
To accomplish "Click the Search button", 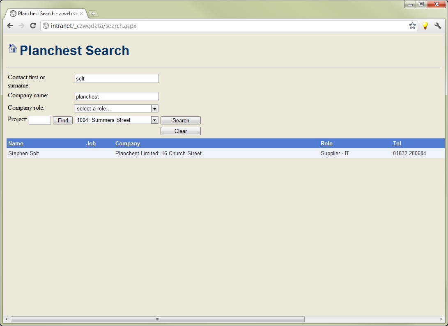I will pyautogui.click(x=181, y=120).
